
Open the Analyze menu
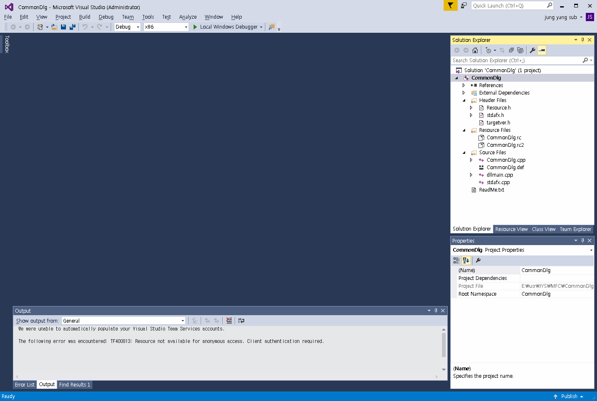click(188, 17)
